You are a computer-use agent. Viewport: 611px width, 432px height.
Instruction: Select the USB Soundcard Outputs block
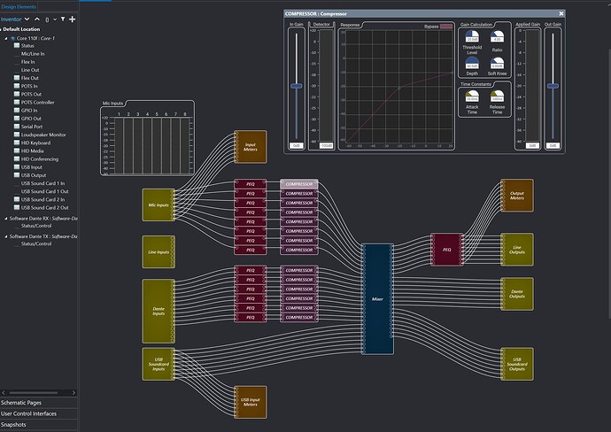pyautogui.click(x=517, y=364)
